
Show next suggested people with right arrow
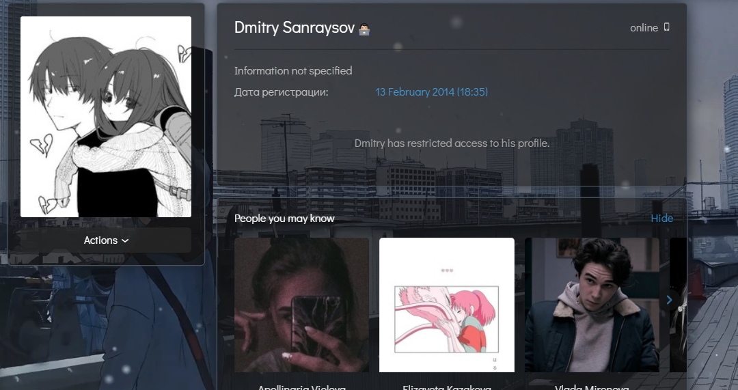(x=669, y=300)
